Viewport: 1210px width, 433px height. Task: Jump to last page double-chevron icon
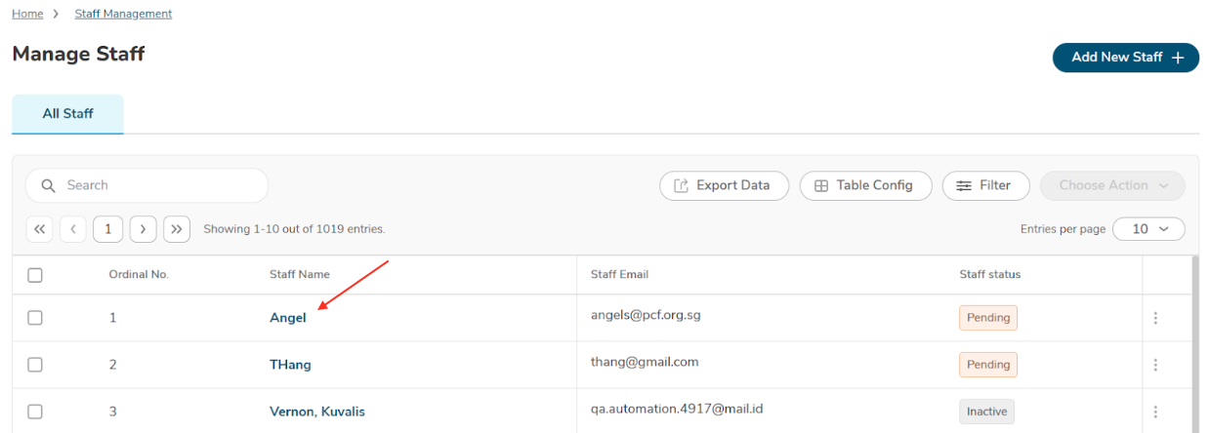177,229
